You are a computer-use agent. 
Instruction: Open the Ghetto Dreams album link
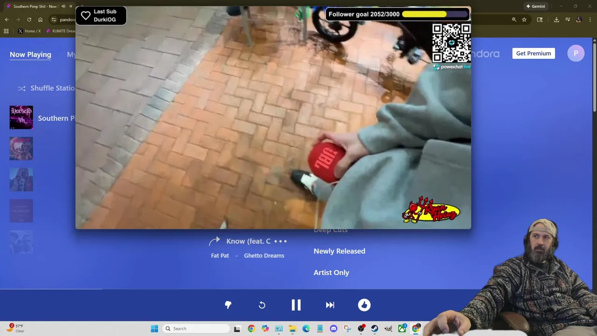pos(264,255)
